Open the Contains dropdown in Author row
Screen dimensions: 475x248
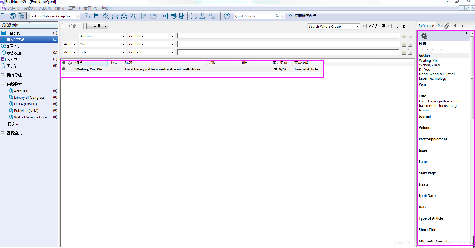172,36
